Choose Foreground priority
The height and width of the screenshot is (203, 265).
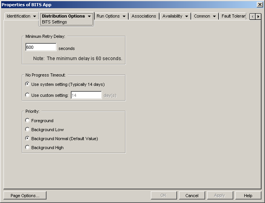pos(27,120)
